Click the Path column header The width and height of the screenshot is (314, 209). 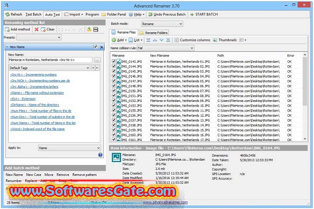click(221, 56)
